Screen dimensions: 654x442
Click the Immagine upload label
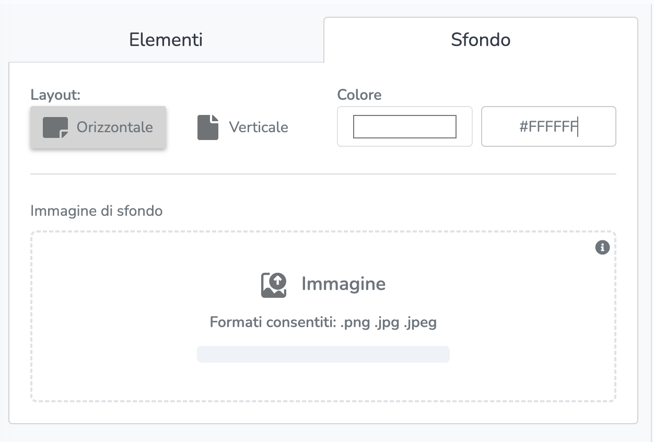coord(343,284)
